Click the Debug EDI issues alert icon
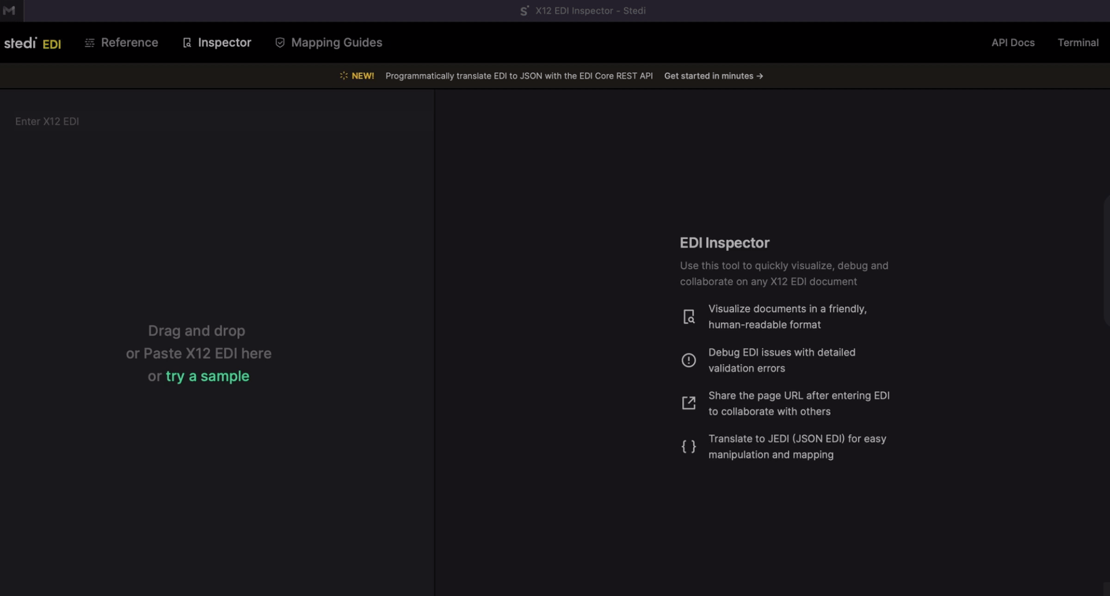The width and height of the screenshot is (1110, 596). [x=689, y=360]
